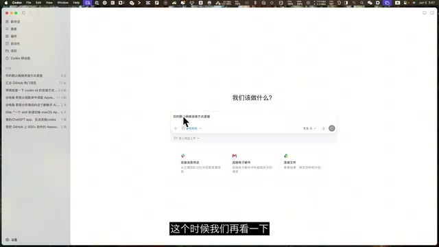Screen dimensions: 439x247
Task: Open the Window menu
Action: click(62, 3)
